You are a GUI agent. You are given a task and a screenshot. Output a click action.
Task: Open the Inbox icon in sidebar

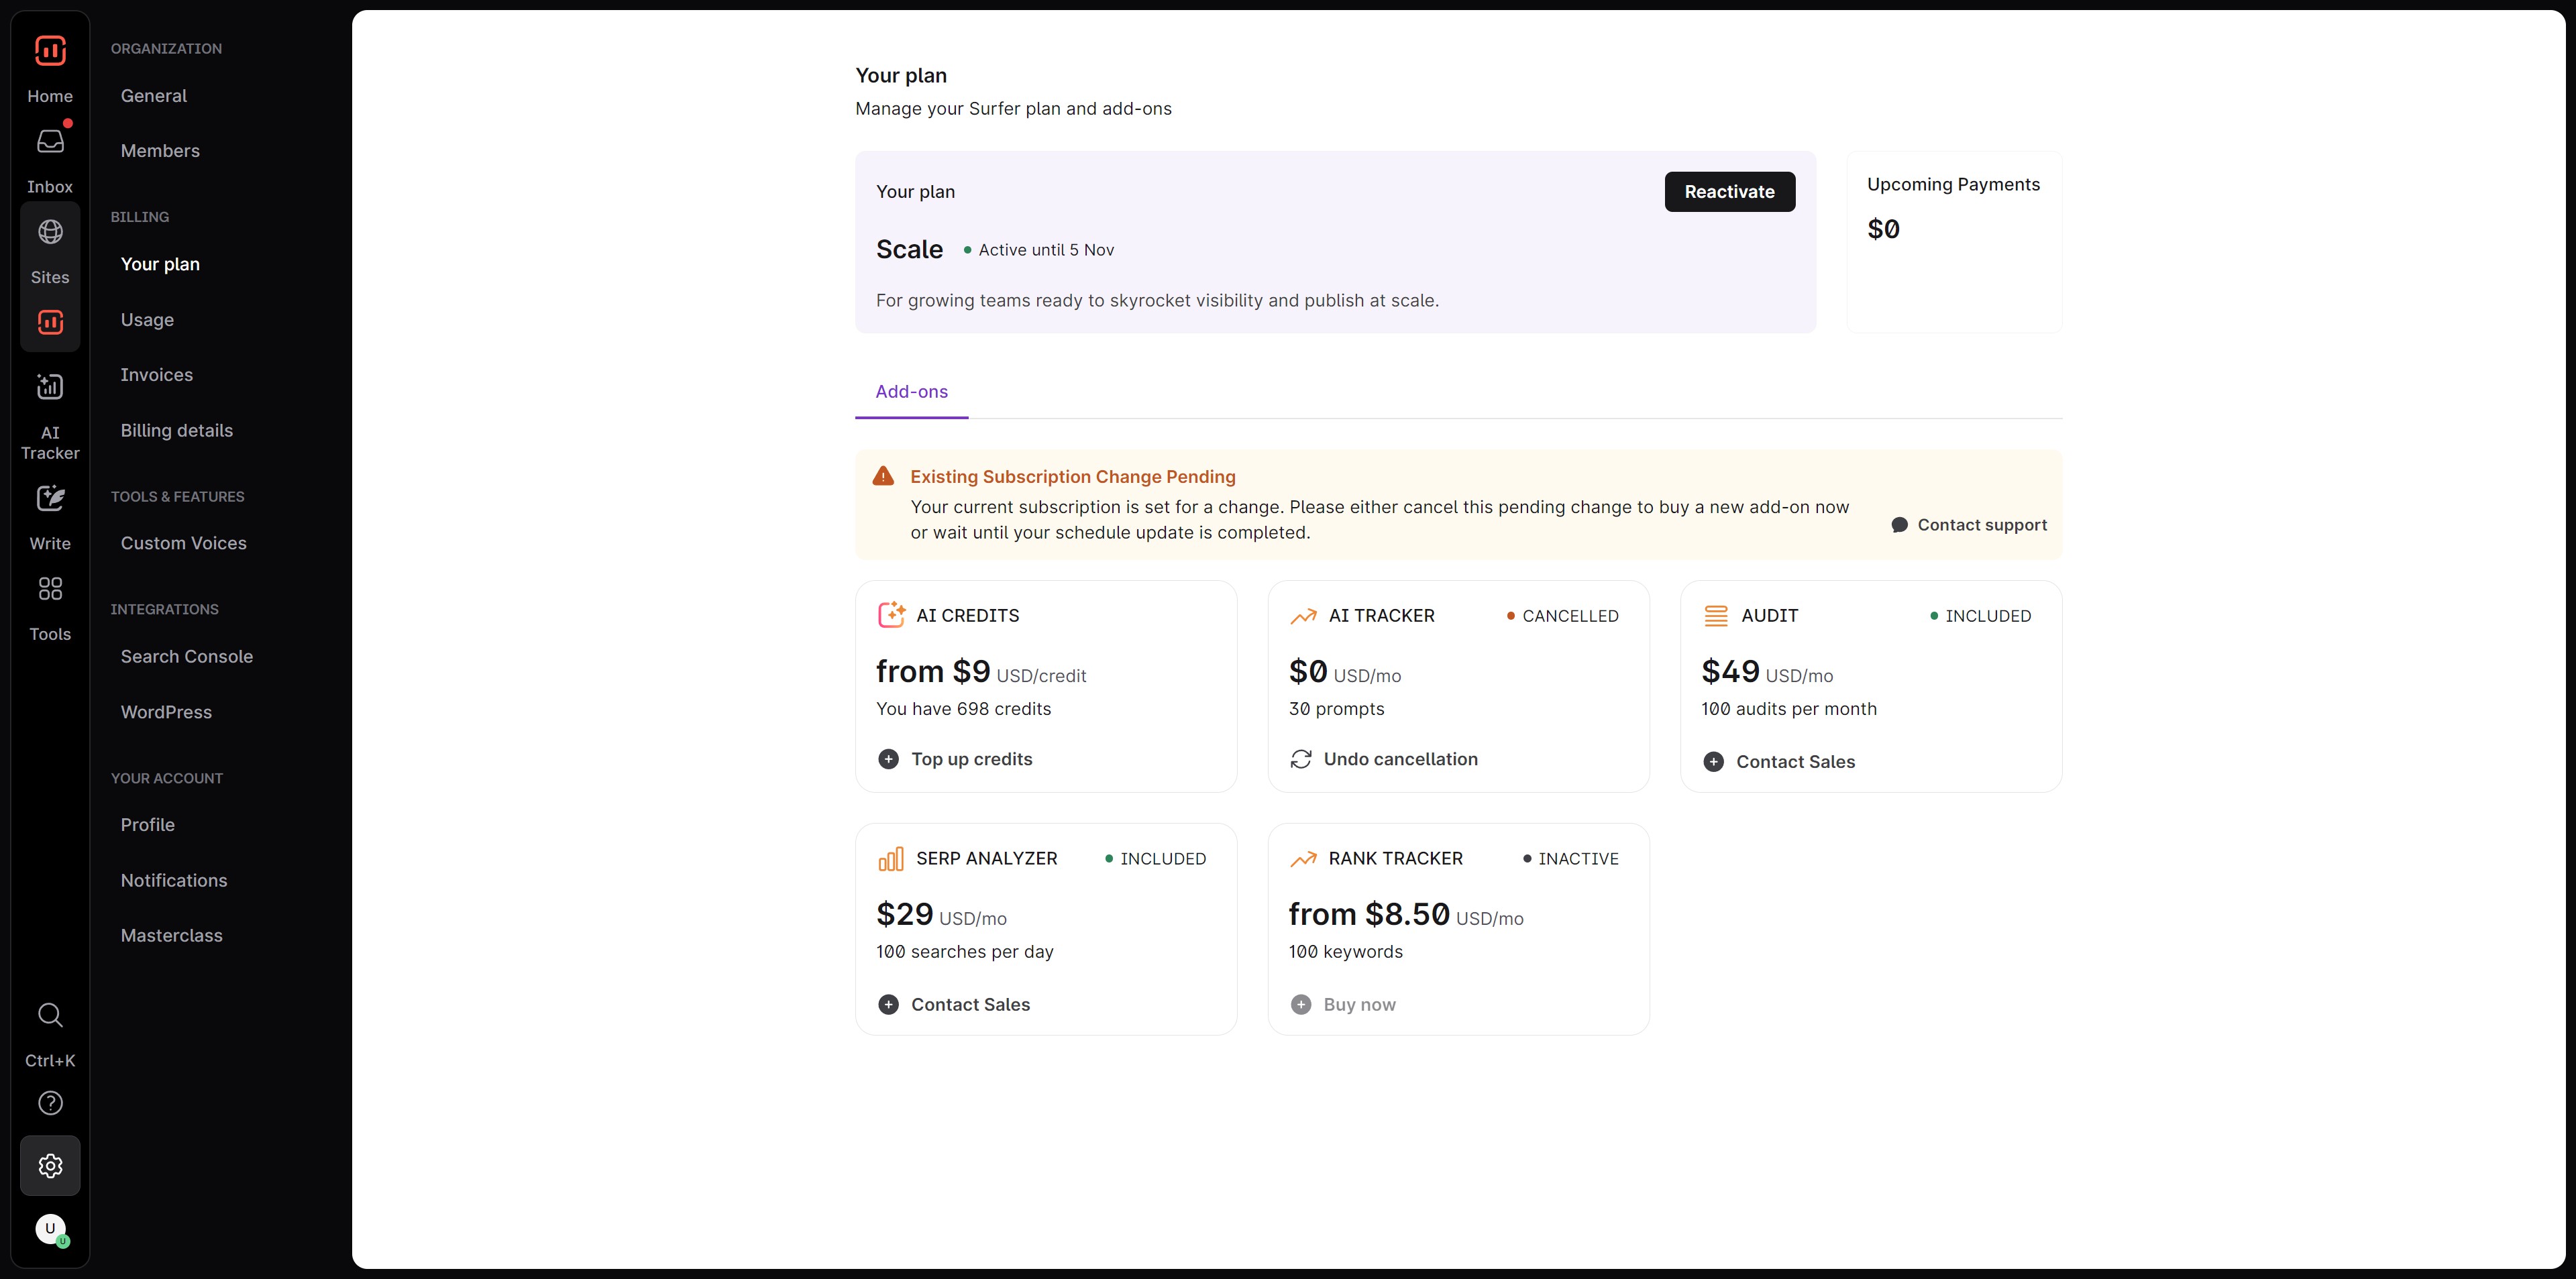tap(50, 142)
